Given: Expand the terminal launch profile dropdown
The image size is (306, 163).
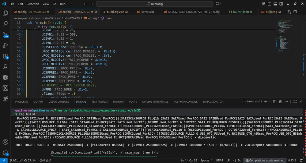Looking at the screenshot, I should tap(270, 101).
